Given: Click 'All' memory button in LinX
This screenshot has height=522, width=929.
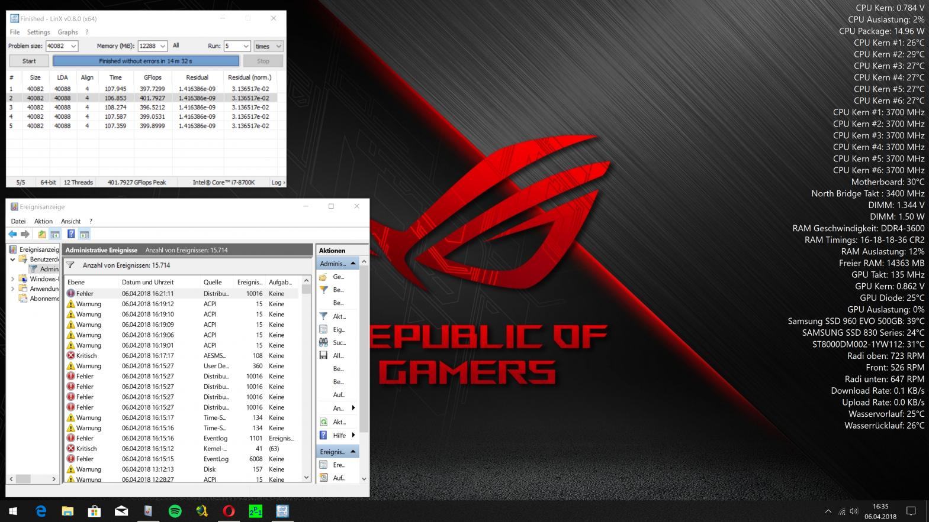Looking at the screenshot, I should click(176, 46).
